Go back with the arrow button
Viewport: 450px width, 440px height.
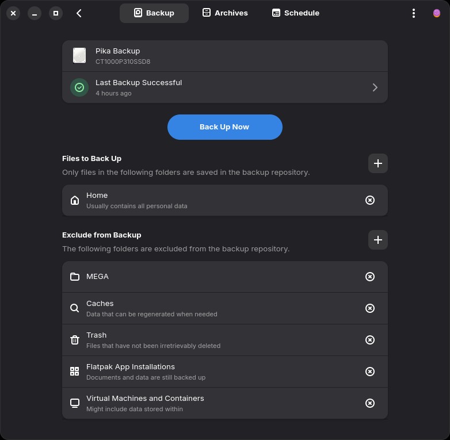79,13
